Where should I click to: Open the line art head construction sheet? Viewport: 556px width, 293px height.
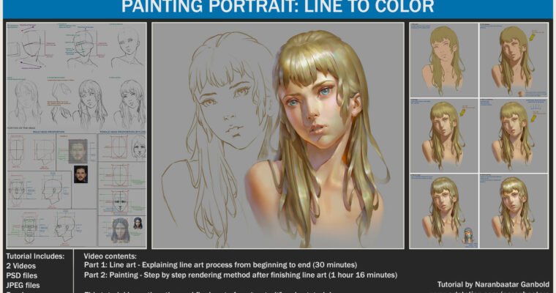(77, 136)
